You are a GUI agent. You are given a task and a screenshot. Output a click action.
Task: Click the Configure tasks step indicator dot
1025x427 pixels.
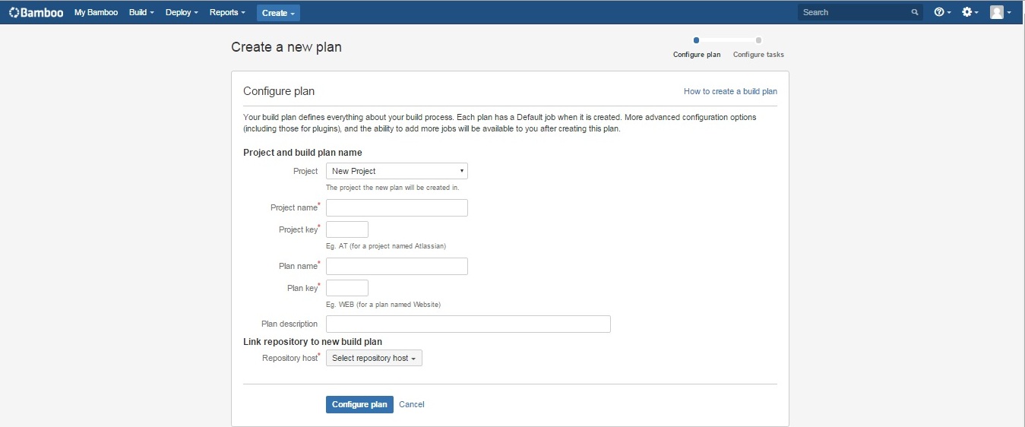pyautogui.click(x=758, y=40)
